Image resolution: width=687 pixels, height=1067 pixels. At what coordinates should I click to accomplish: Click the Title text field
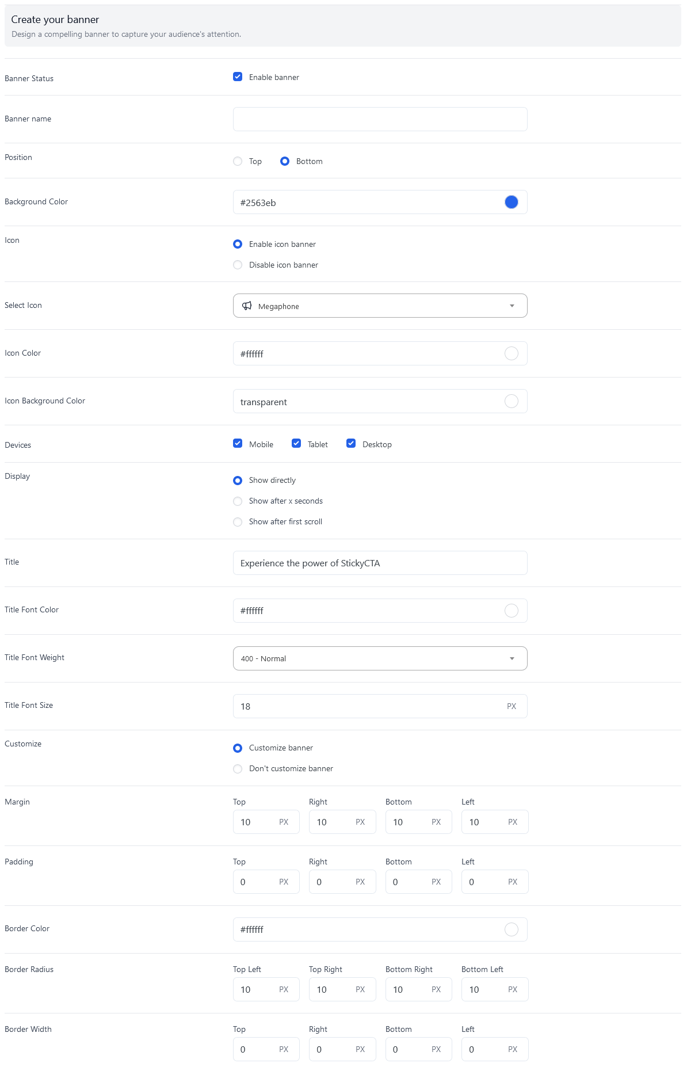380,563
